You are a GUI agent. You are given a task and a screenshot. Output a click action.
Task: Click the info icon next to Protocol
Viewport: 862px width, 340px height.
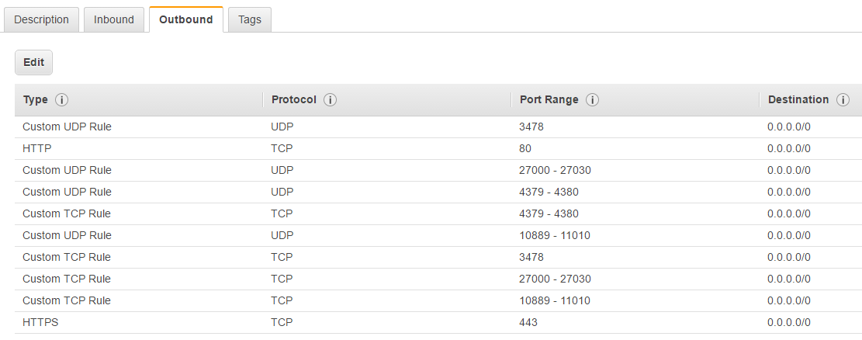pos(330,100)
